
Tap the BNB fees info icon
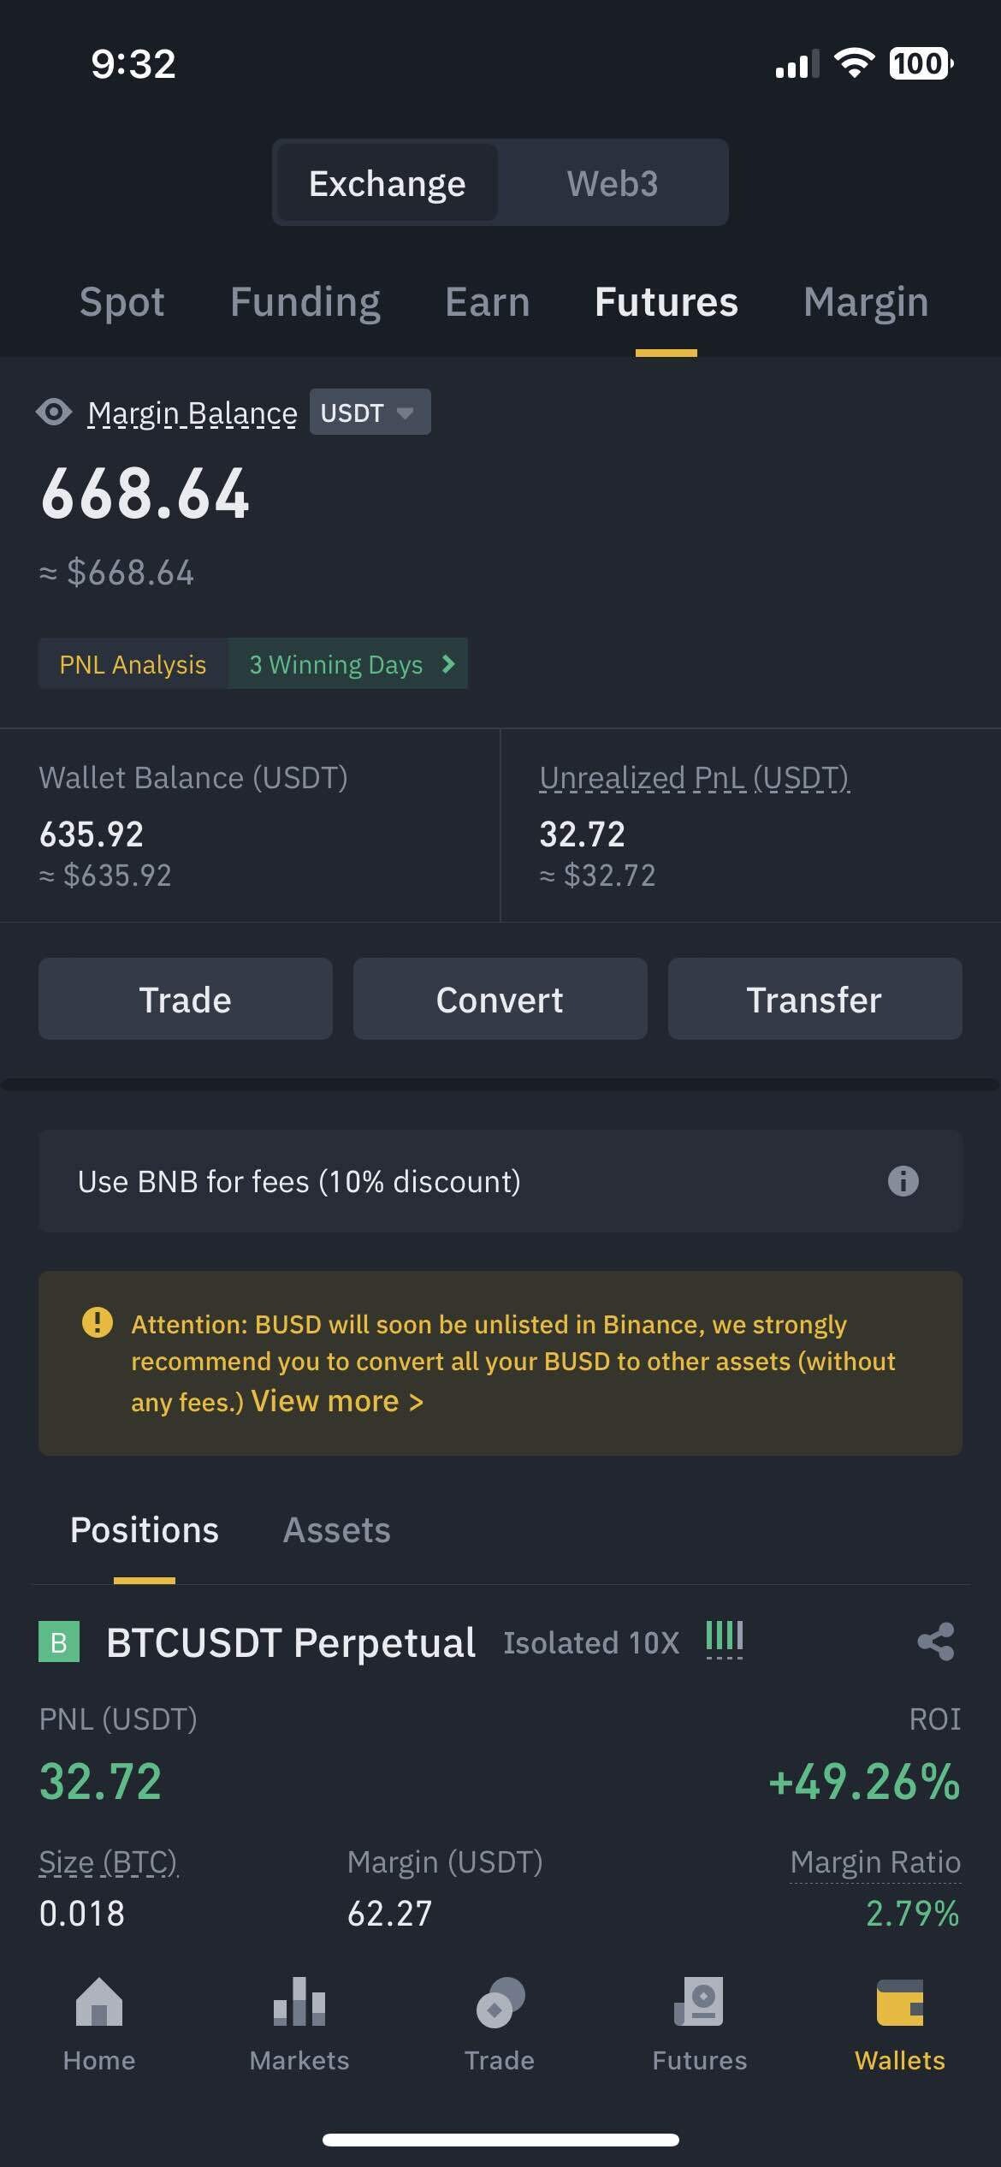903,1181
